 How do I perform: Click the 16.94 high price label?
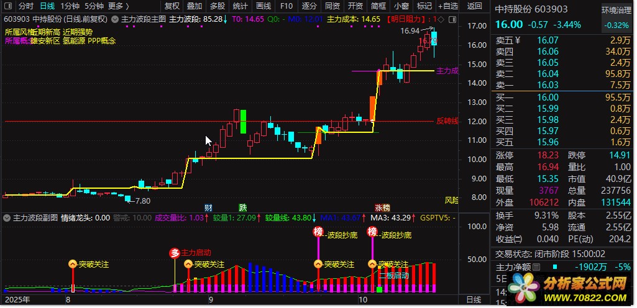click(410, 30)
